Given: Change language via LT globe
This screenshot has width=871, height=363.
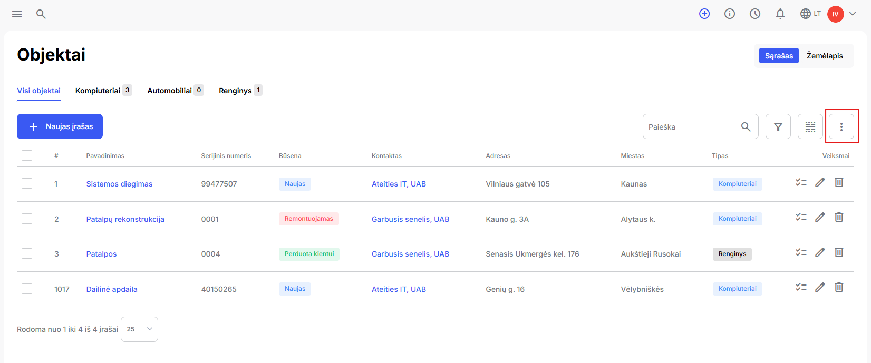Looking at the screenshot, I should point(810,14).
